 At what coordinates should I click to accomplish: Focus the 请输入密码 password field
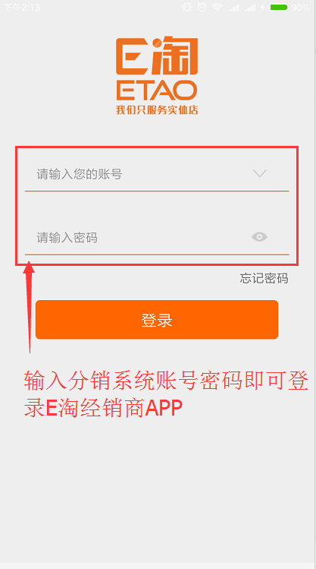(x=157, y=238)
